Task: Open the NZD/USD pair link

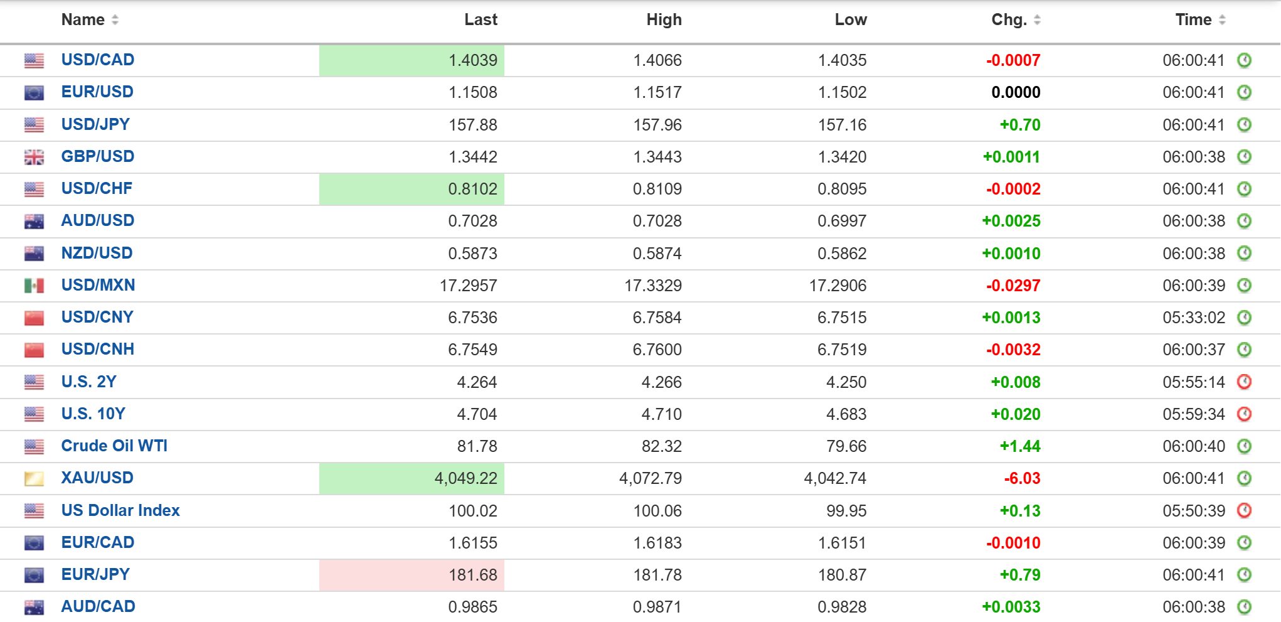Action: 97,253
